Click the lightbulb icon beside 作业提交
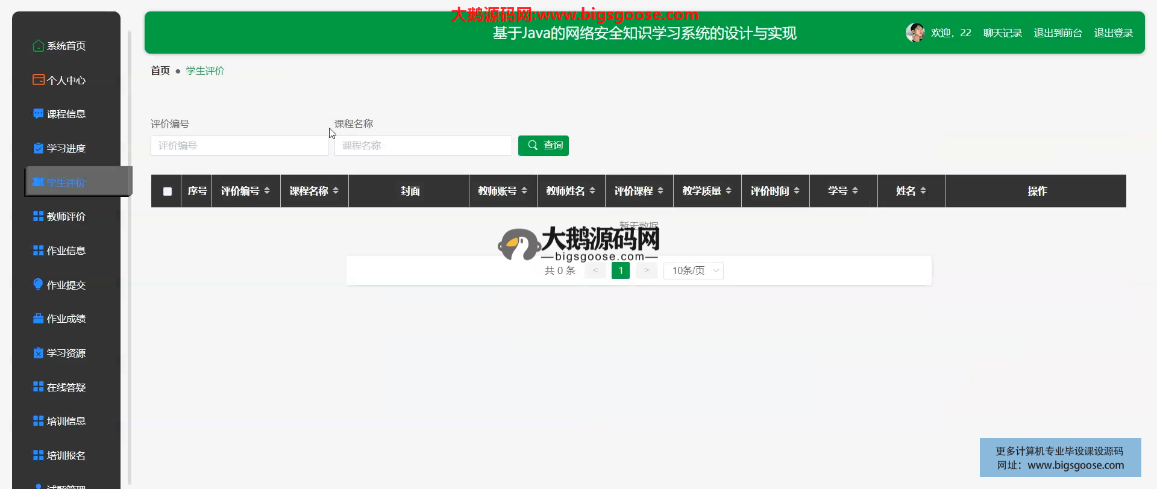The width and height of the screenshot is (1157, 489). [38, 284]
